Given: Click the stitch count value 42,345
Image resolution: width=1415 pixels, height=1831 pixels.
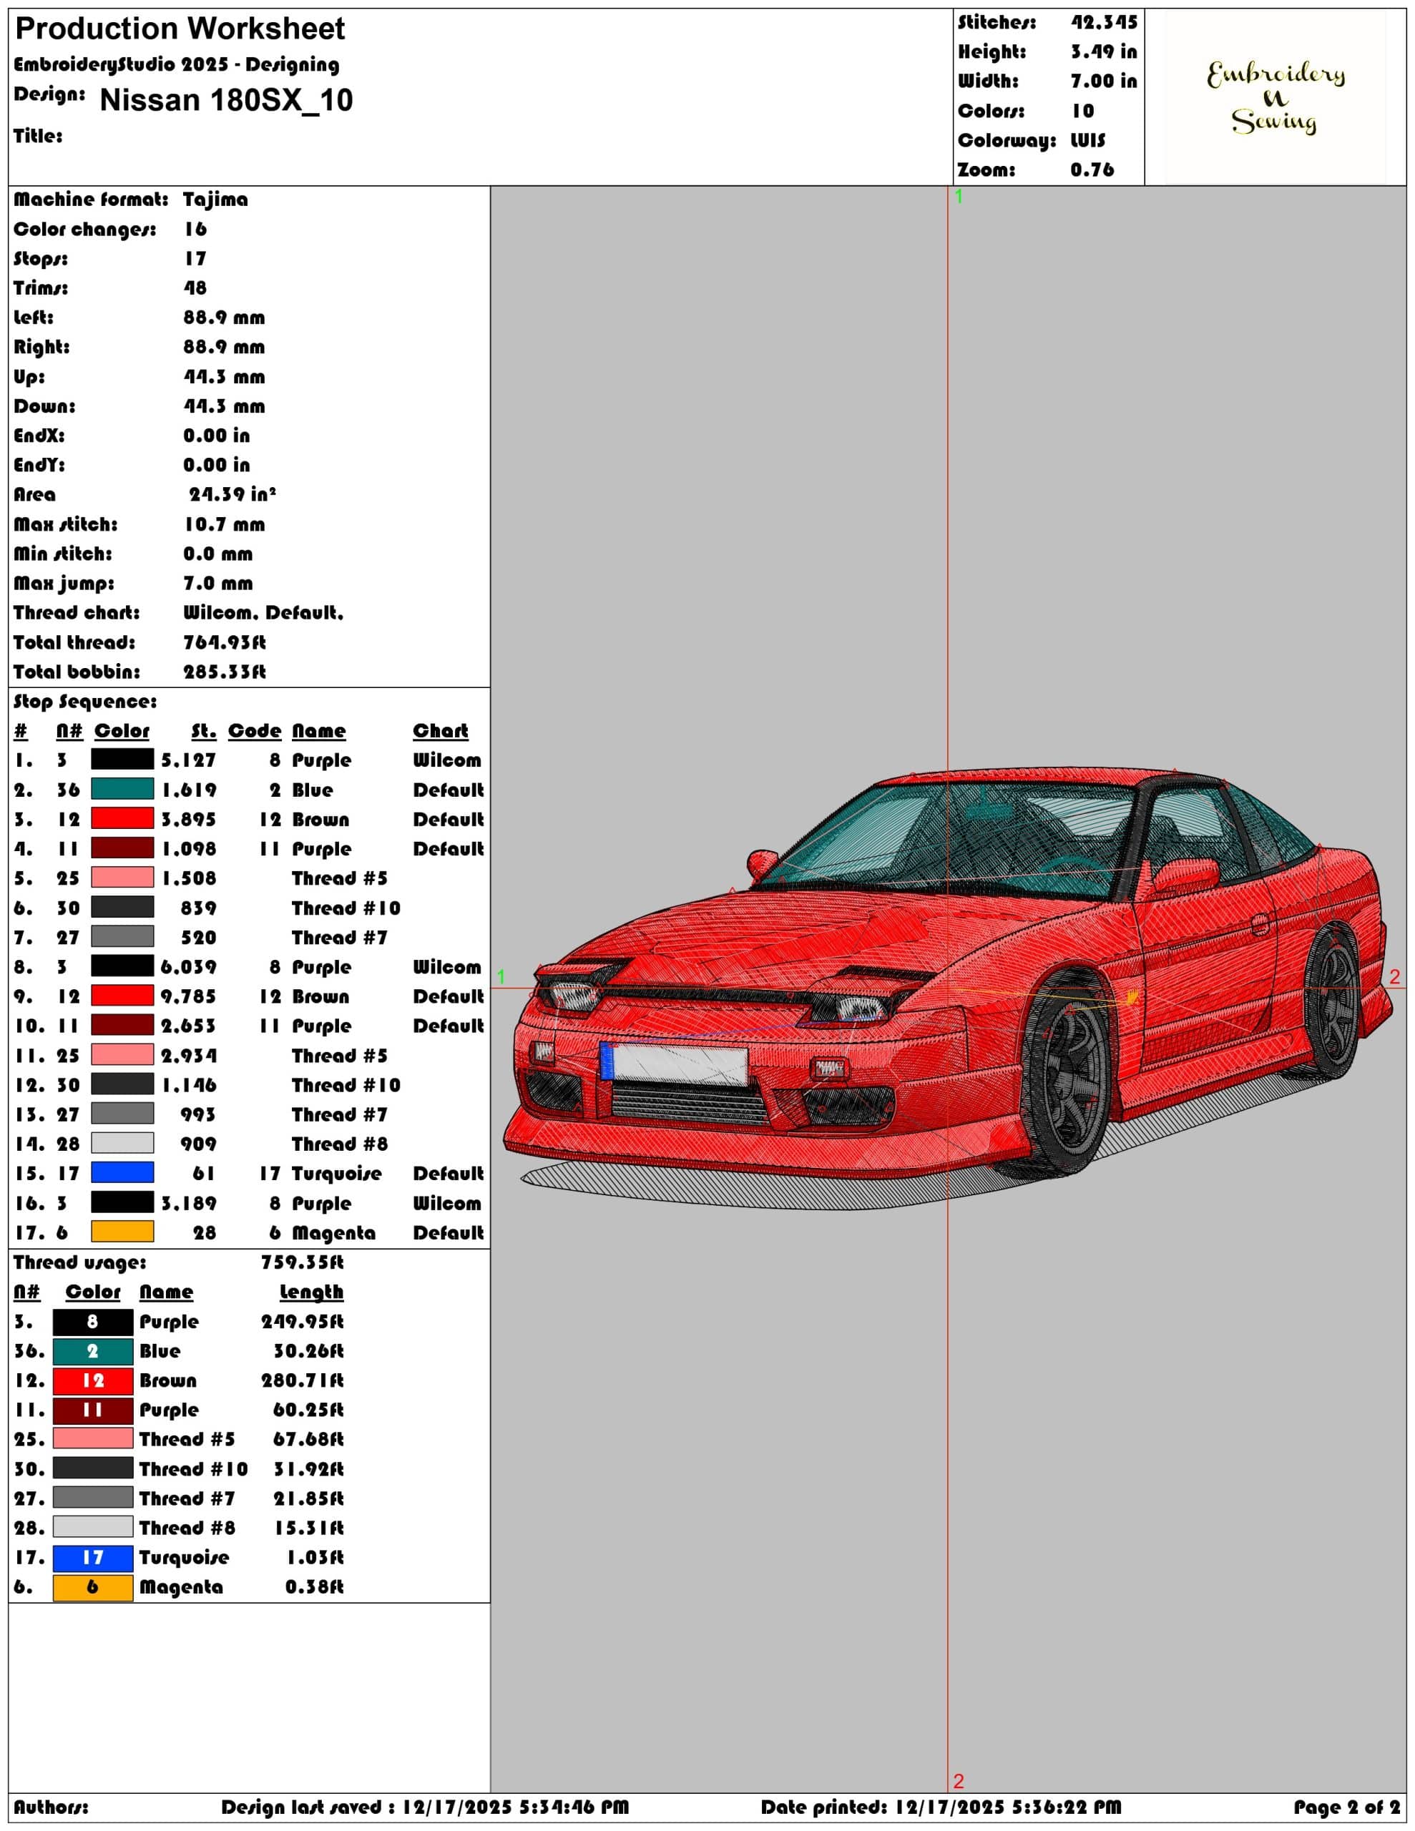Looking at the screenshot, I should click(1104, 23).
